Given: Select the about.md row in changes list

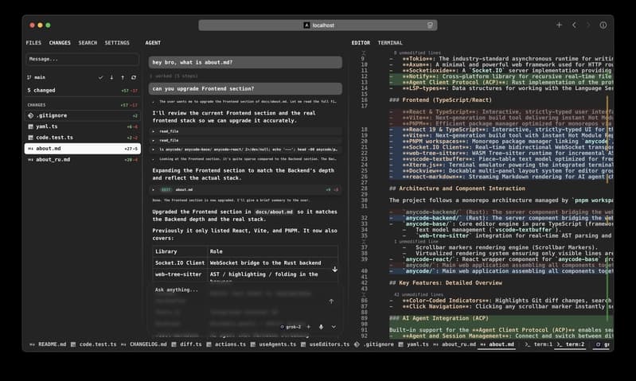Looking at the screenshot, I should [x=83, y=149].
